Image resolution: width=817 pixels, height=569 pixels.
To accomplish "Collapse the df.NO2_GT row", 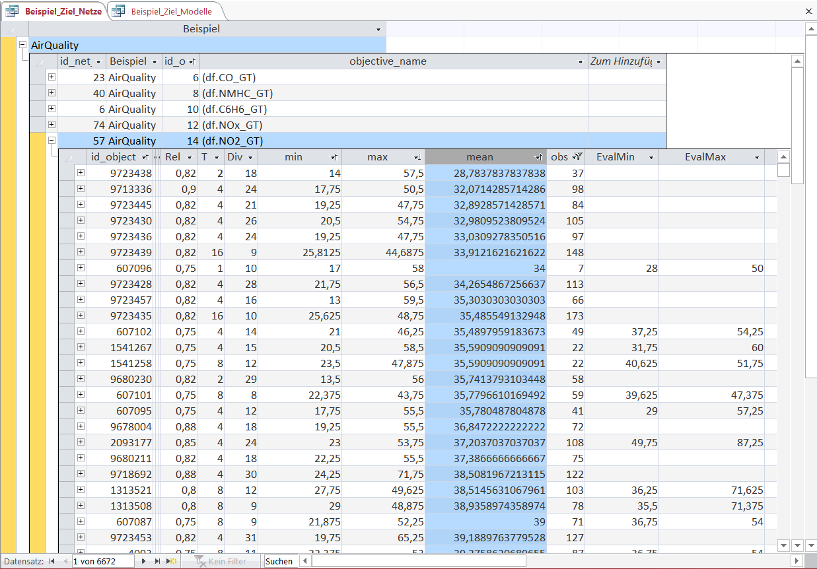I will pyautogui.click(x=52, y=141).
